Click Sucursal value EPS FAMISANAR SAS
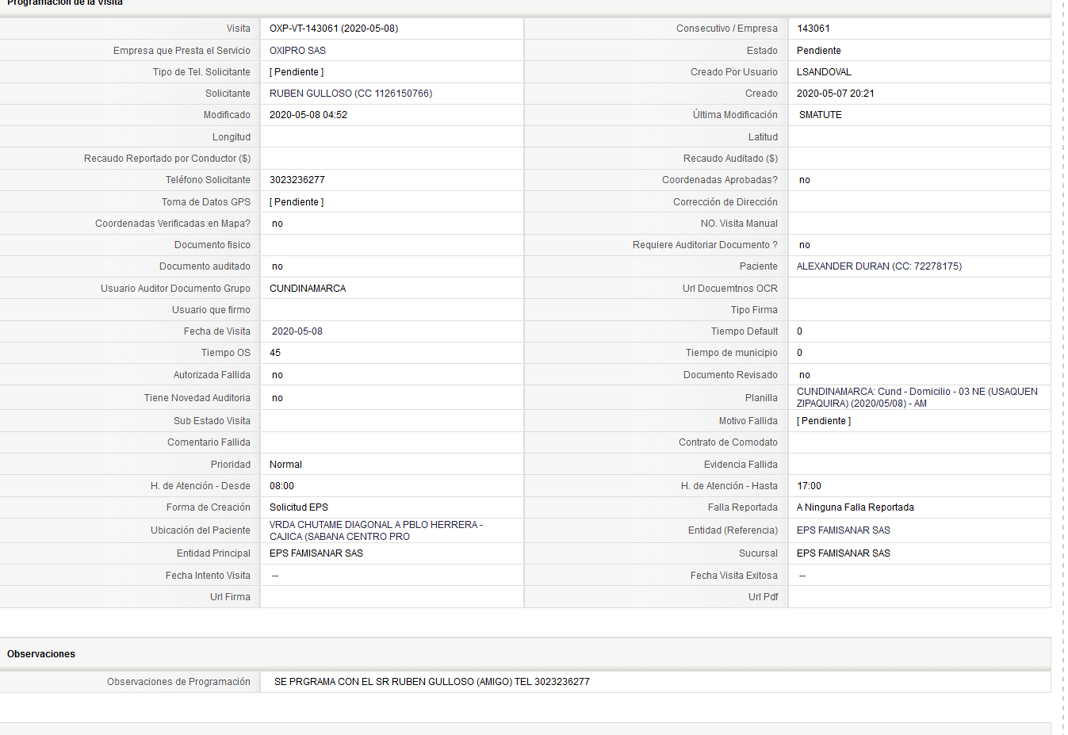Screen dimensions: 1068x735 pyautogui.click(x=844, y=553)
